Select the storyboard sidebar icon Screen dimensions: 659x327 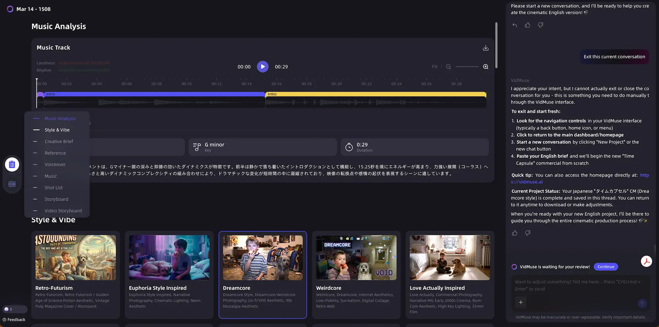(12, 184)
